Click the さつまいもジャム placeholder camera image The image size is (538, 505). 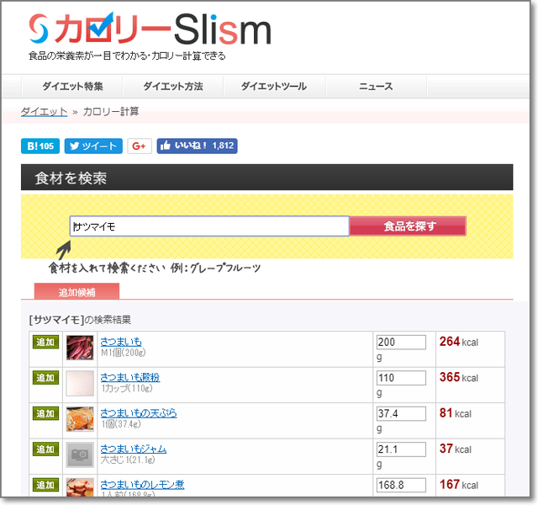(x=80, y=454)
